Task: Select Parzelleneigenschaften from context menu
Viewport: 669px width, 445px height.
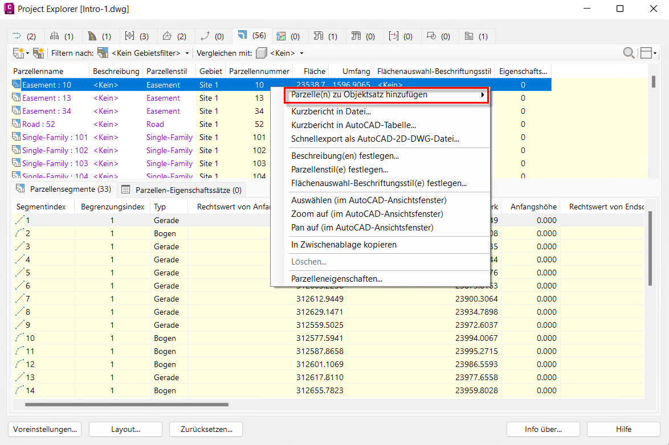Action: point(336,279)
